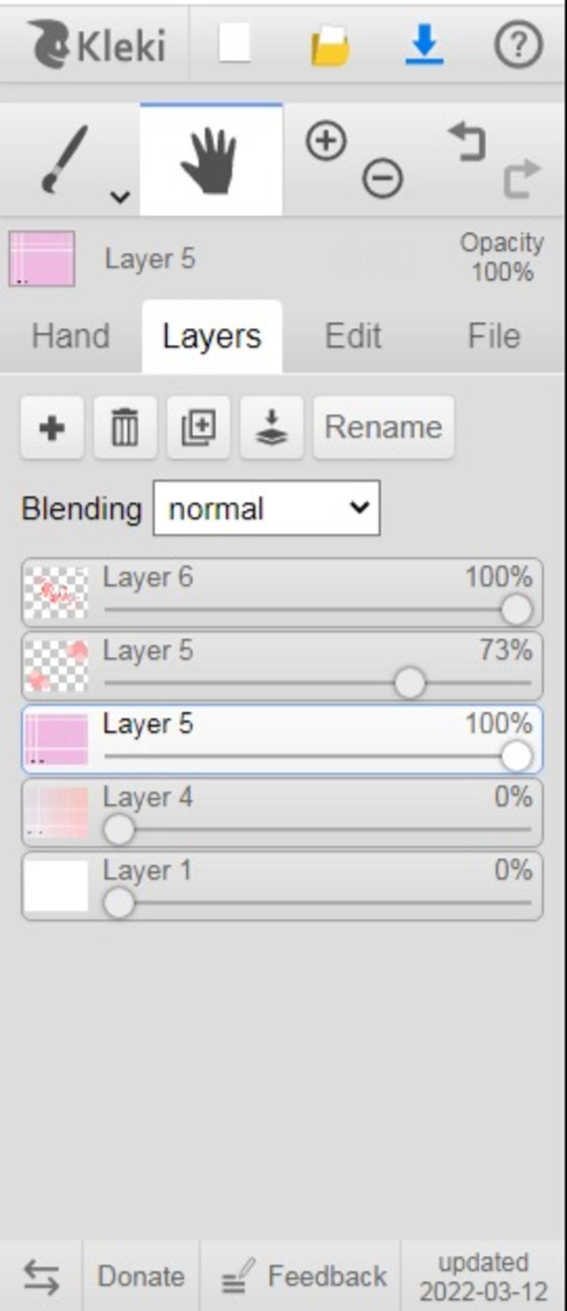Select the Hand pan tool
Viewport: 567px width, 1311px height.
click(210, 161)
